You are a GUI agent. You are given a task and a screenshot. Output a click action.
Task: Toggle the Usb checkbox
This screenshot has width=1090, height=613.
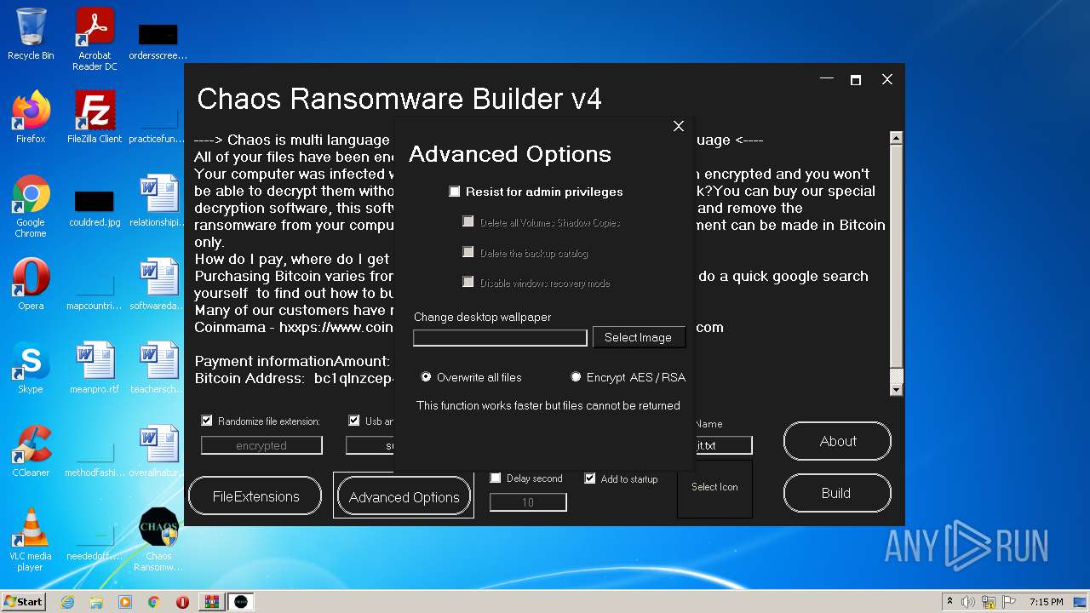pyautogui.click(x=354, y=421)
